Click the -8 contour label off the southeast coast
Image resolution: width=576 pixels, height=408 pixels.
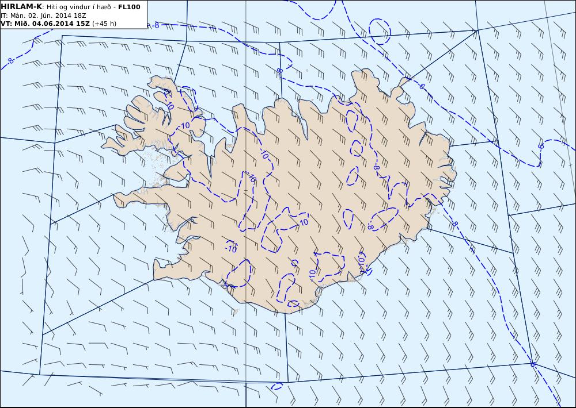[455, 224]
